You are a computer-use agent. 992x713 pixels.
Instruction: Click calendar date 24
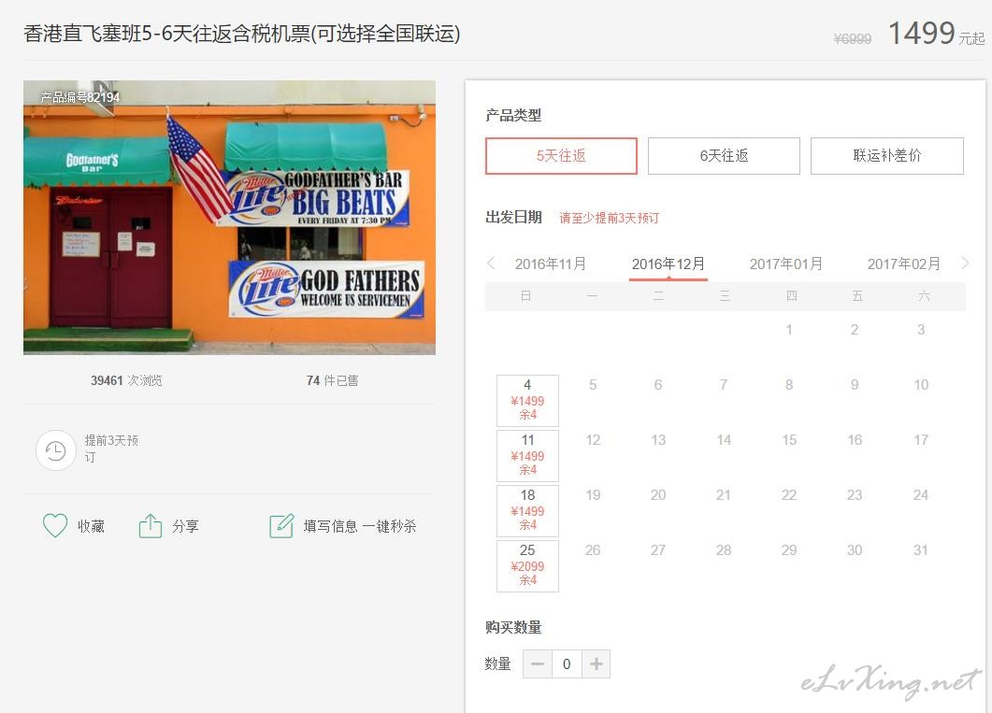click(x=921, y=495)
